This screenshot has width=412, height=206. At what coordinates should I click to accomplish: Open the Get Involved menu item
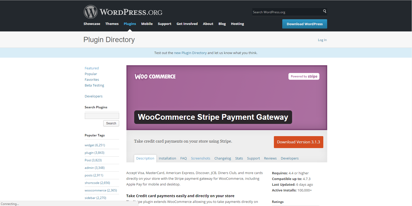coord(187,24)
